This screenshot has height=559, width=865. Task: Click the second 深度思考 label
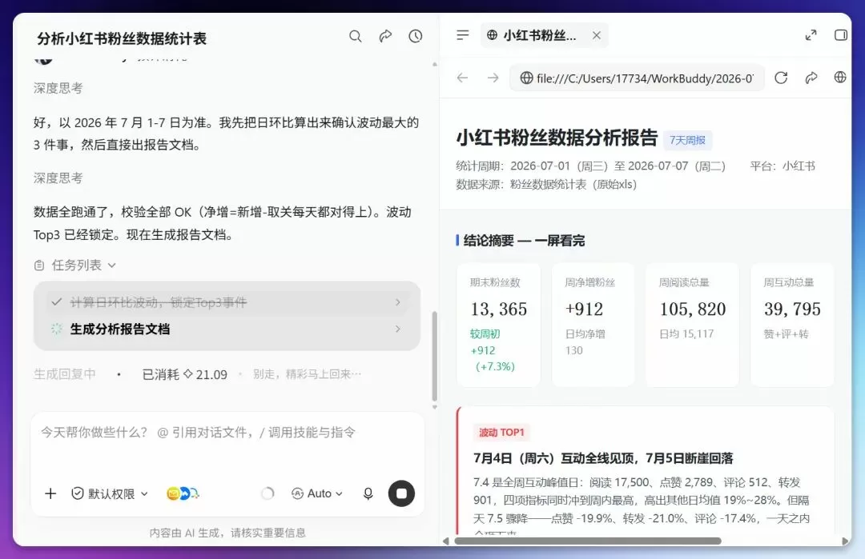coord(58,178)
